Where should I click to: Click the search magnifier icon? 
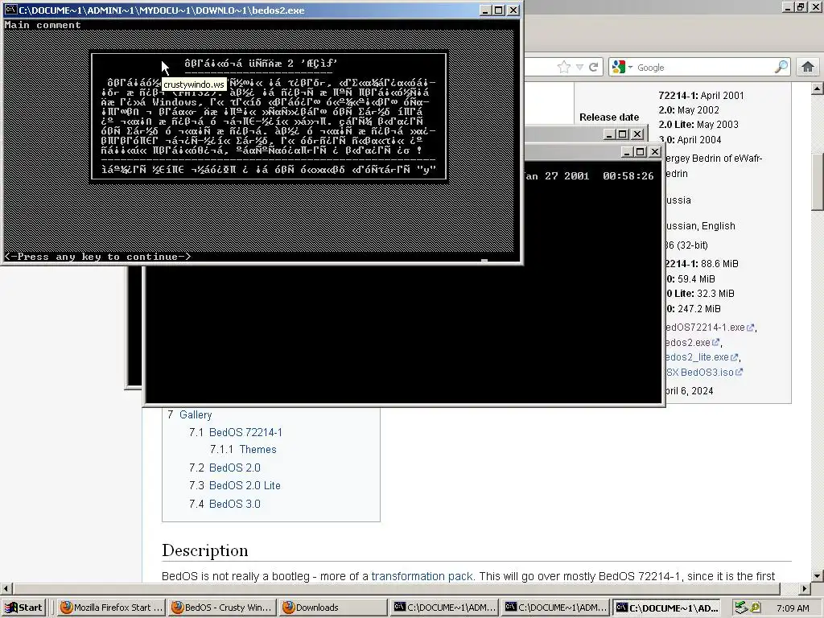pyautogui.click(x=781, y=67)
